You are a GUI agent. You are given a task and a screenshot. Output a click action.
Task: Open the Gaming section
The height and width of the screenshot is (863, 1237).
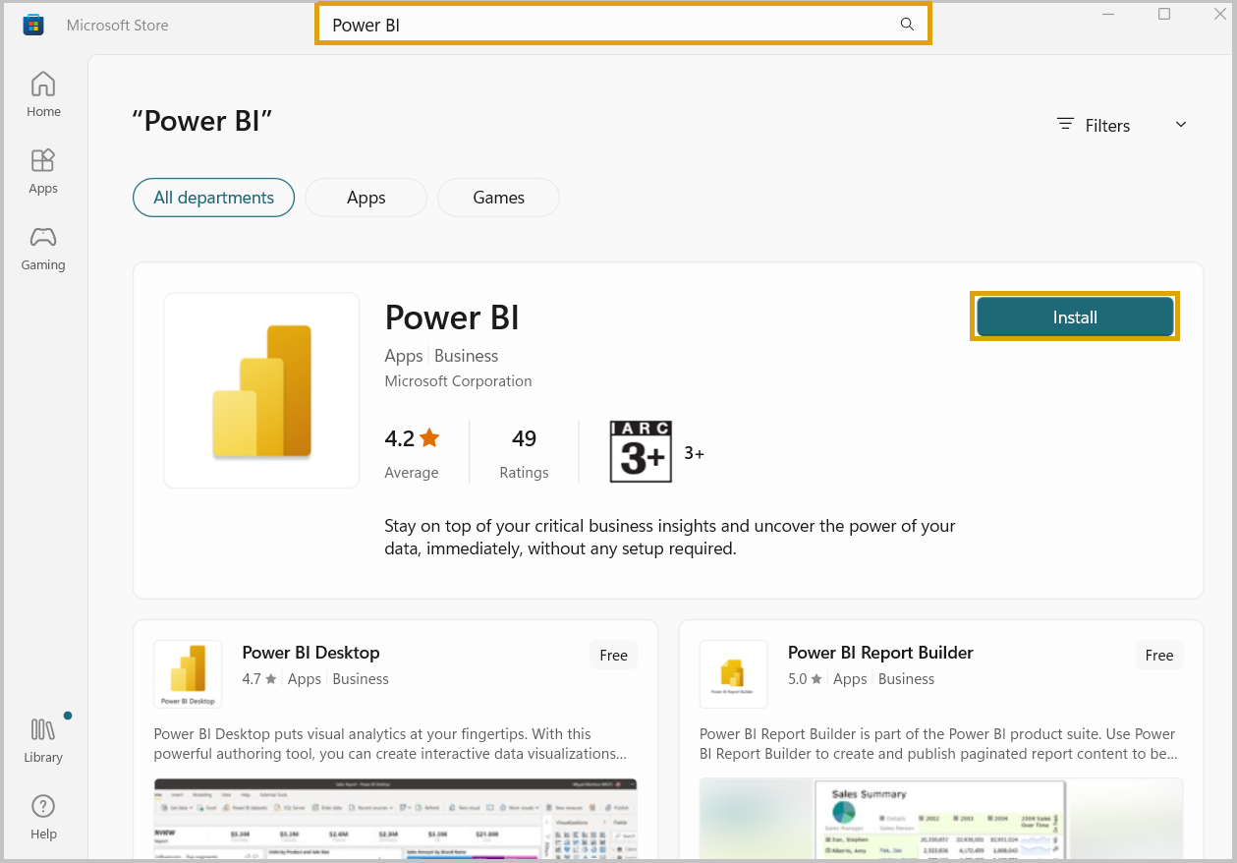[x=42, y=247]
